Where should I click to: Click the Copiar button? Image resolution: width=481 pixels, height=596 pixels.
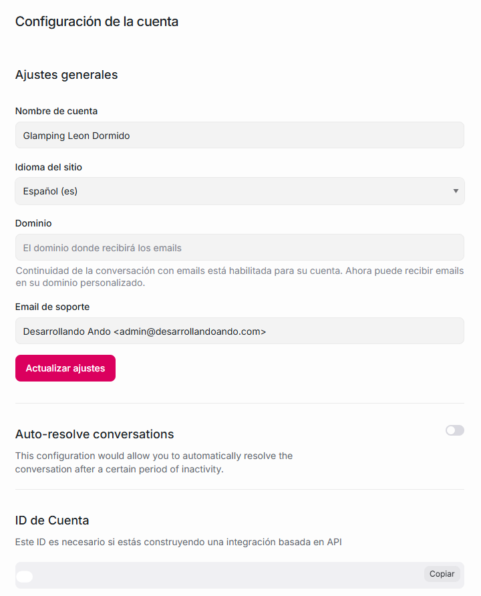pyautogui.click(x=442, y=574)
